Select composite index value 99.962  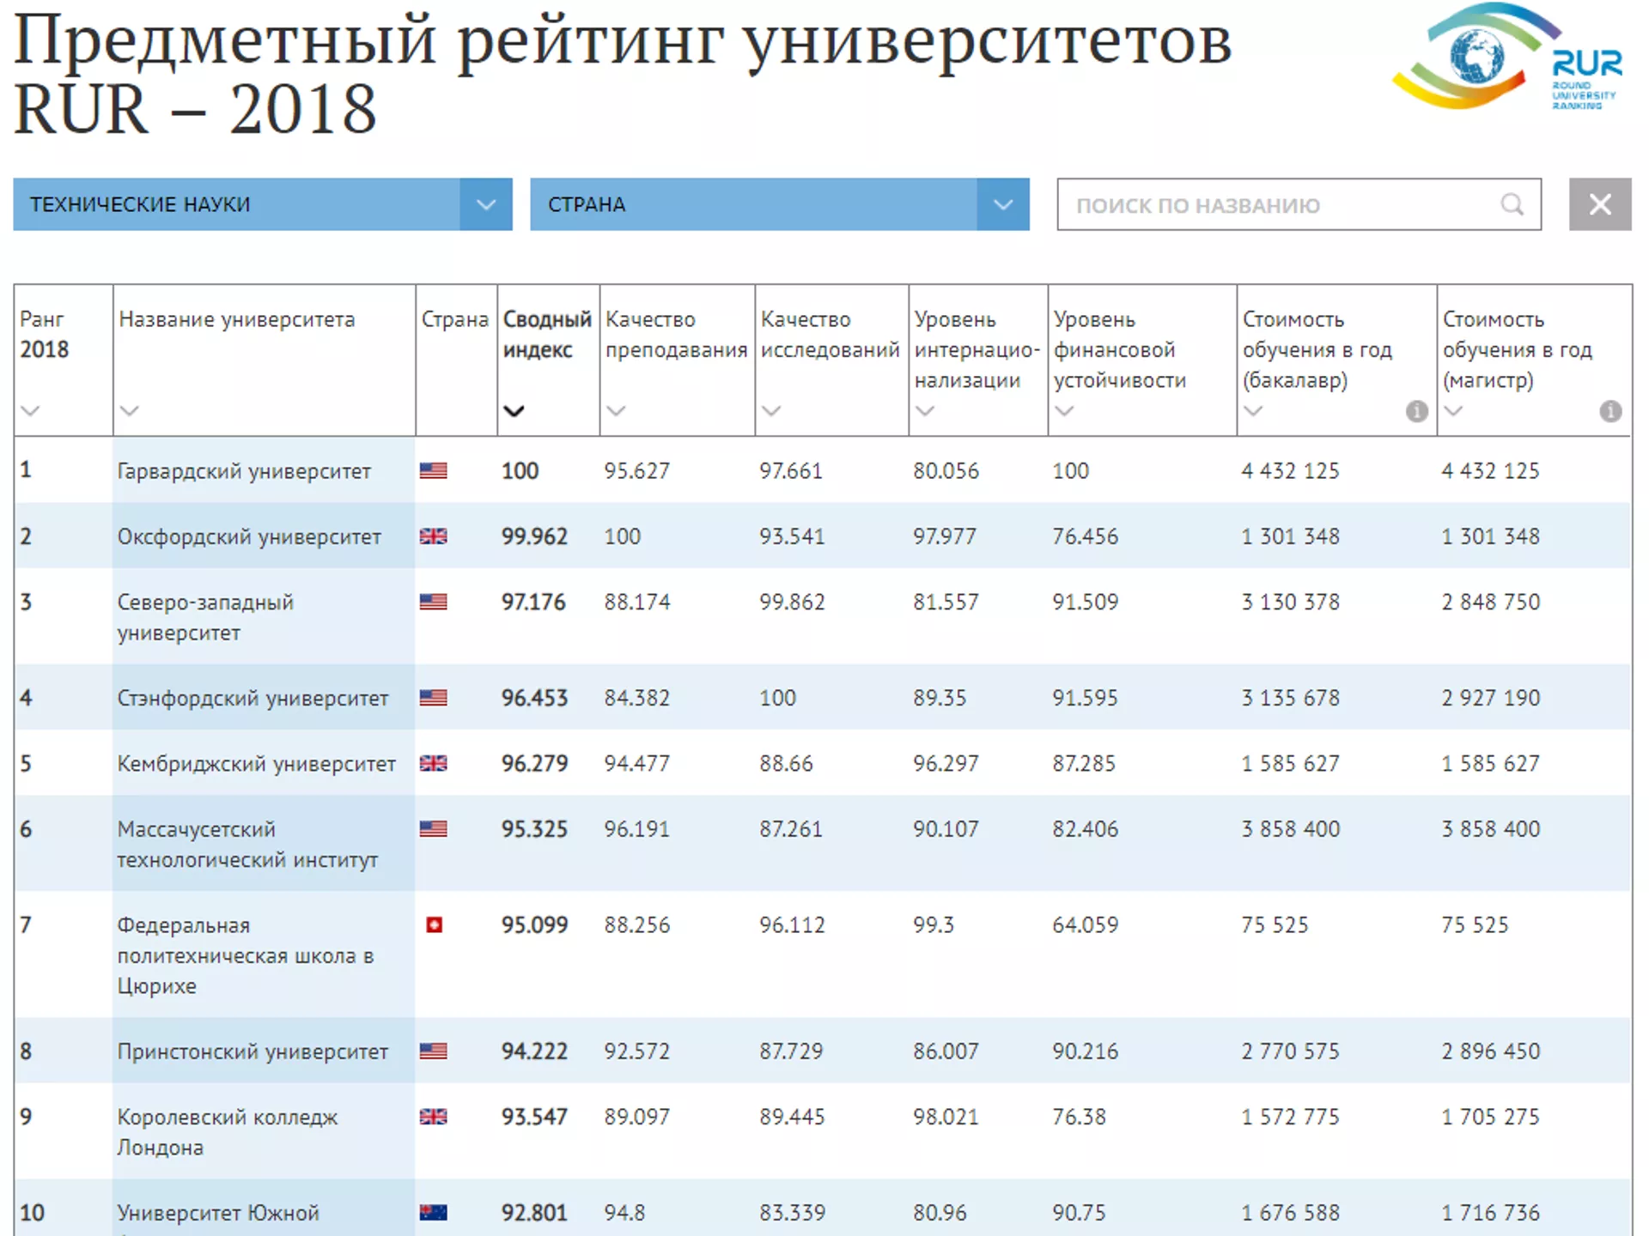[534, 536]
